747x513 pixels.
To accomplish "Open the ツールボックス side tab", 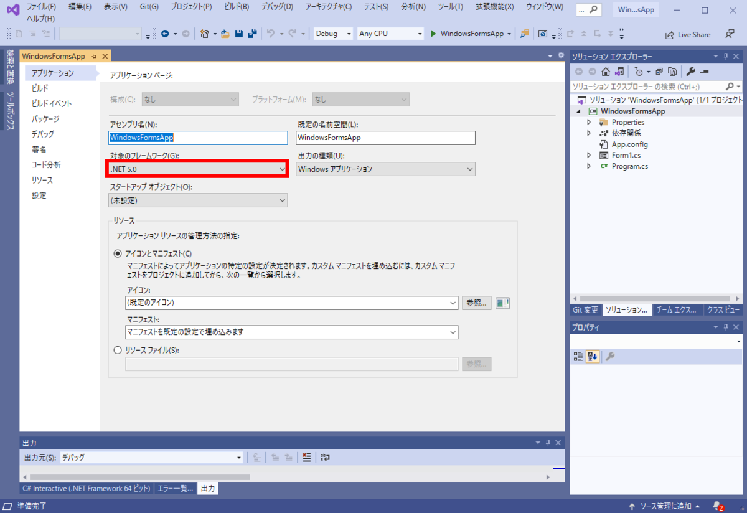I will [x=11, y=111].
